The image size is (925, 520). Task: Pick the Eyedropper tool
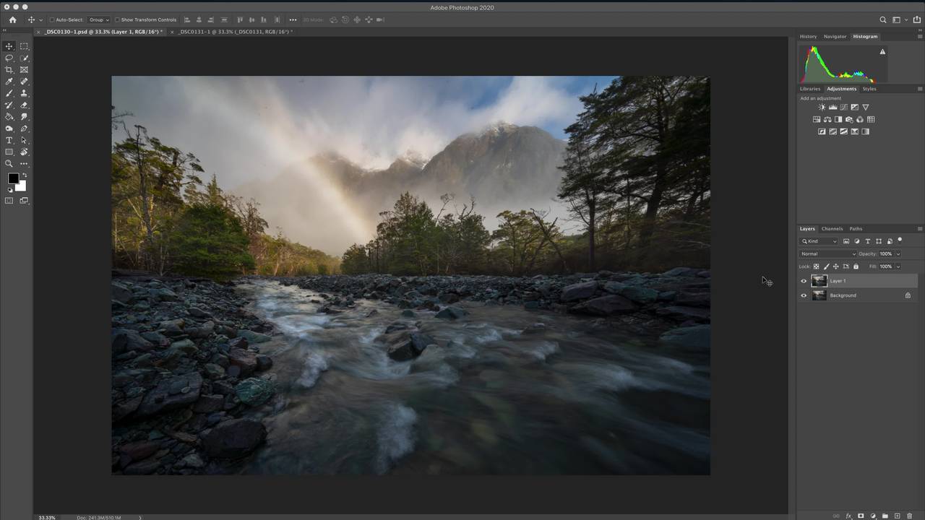point(9,82)
